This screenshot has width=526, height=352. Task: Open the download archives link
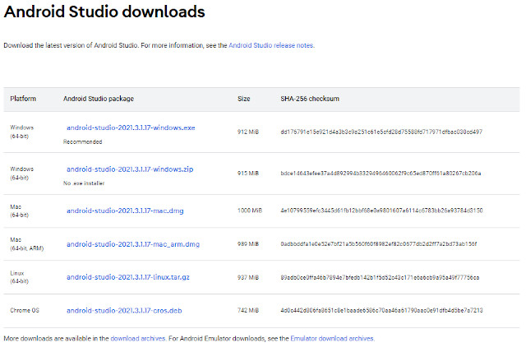[x=138, y=339]
